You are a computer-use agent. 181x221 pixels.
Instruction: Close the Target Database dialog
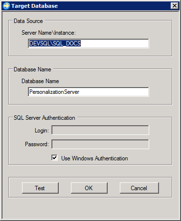click(x=175, y=6)
